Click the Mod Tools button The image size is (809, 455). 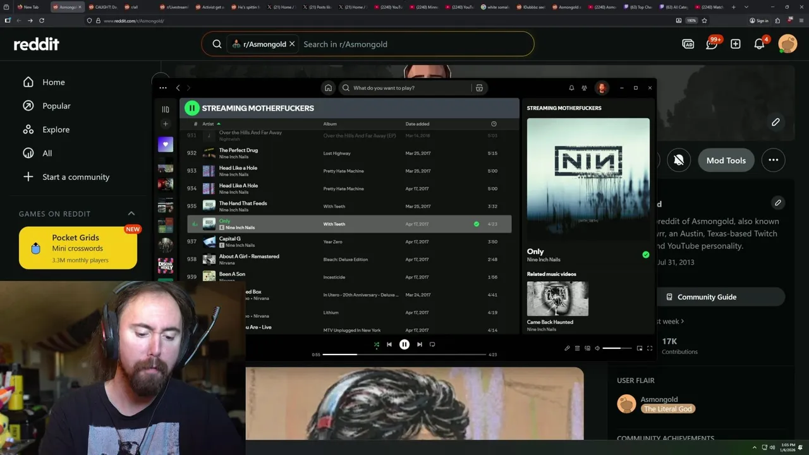pos(726,161)
